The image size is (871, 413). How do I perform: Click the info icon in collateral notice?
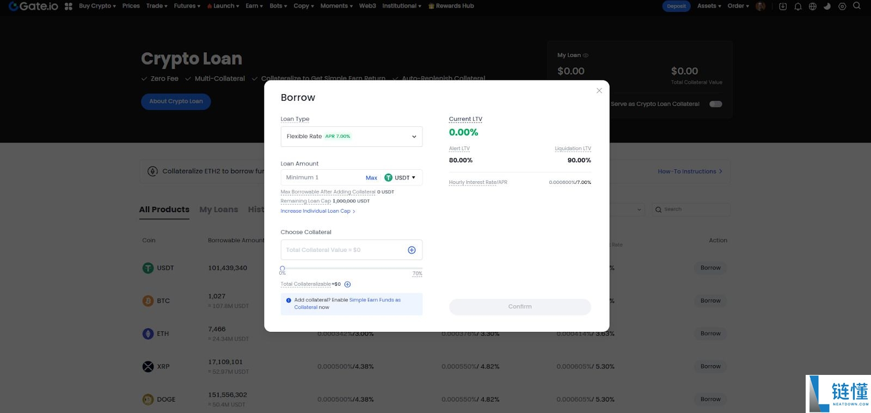point(289,300)
